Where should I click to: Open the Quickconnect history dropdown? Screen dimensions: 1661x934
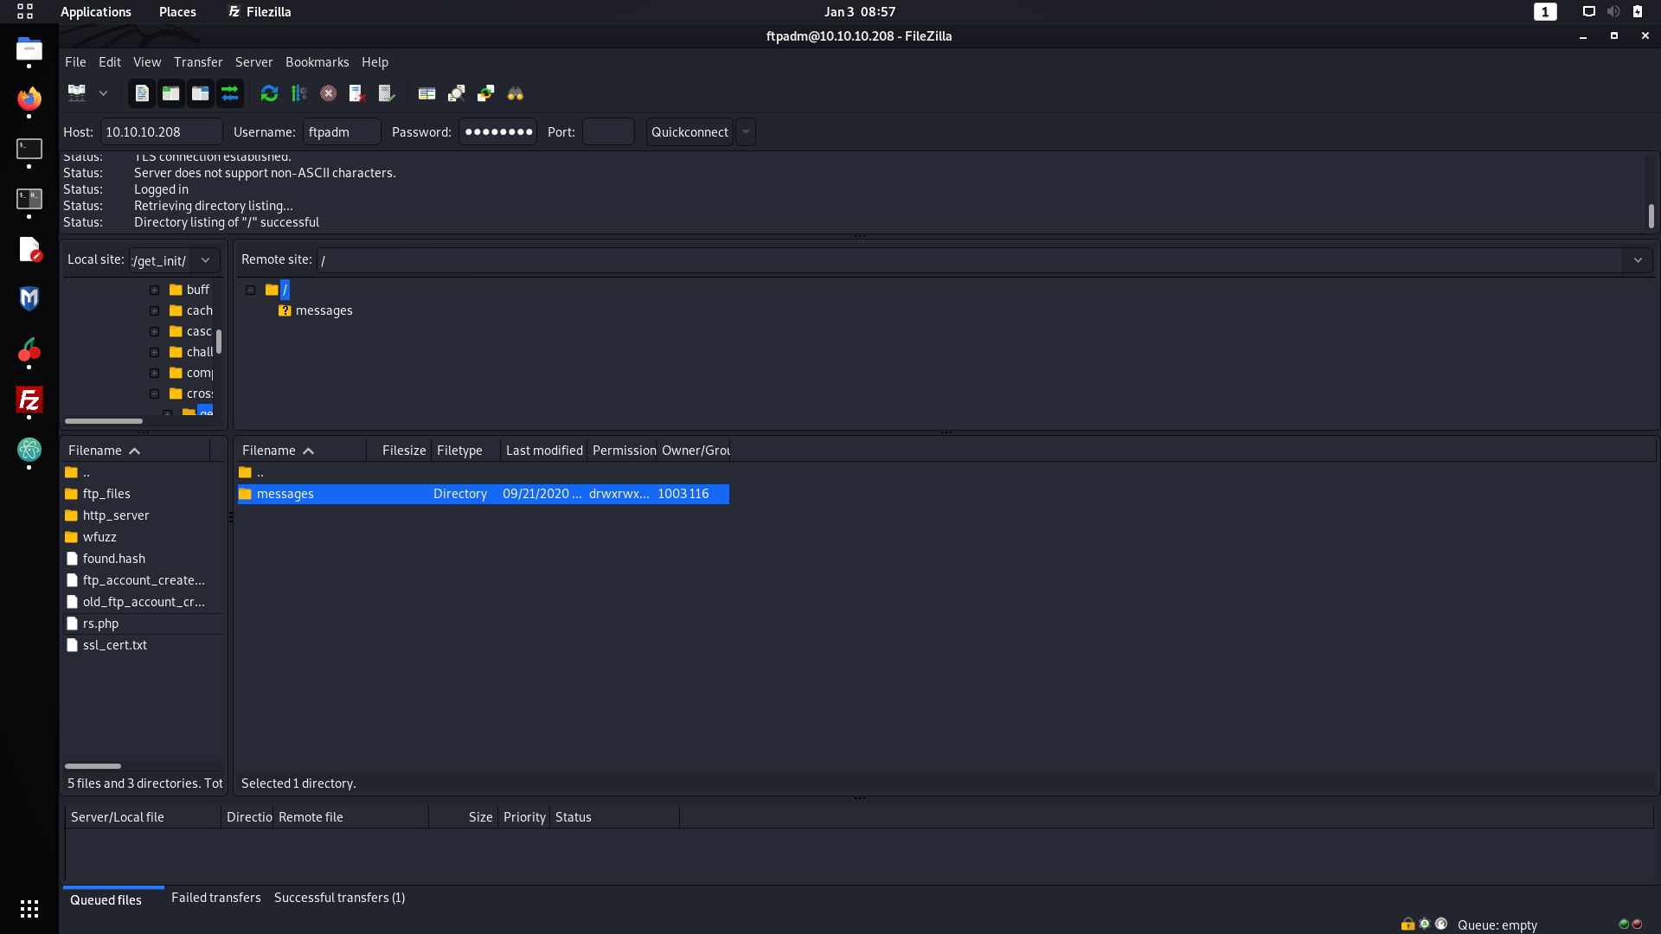(746, 132)
